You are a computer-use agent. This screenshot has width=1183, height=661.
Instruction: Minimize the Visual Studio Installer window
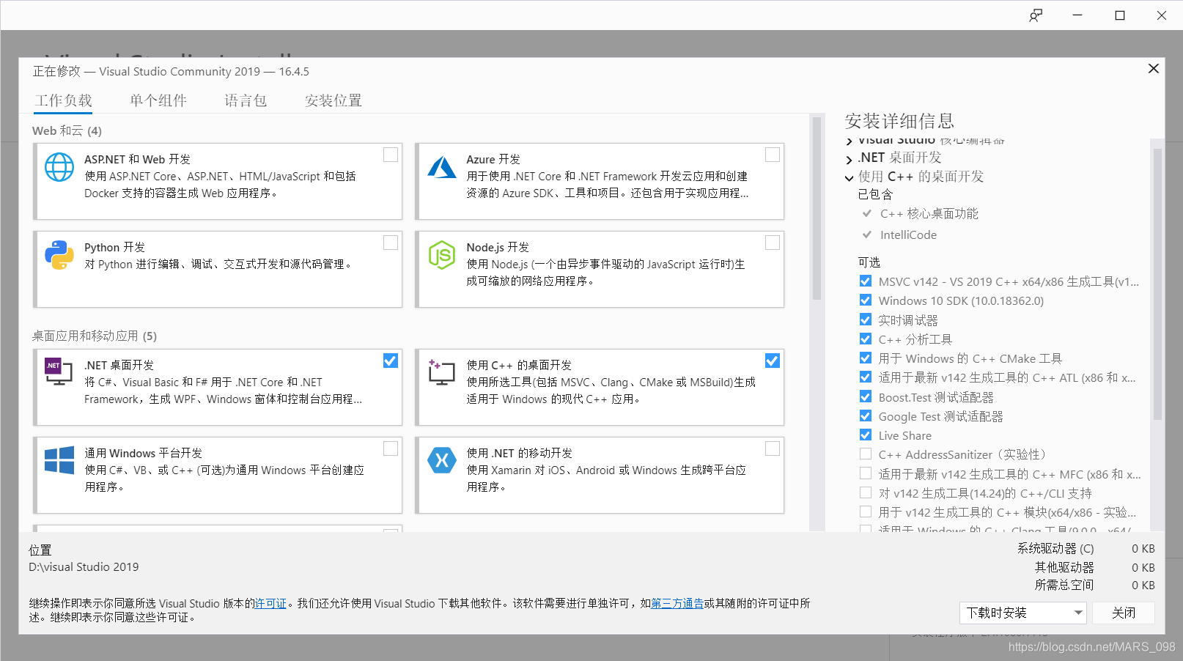(1077, 15)
